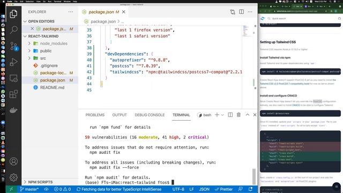
Task: Open editor more actions ellipsis
Action: click(x=250, y=12)
